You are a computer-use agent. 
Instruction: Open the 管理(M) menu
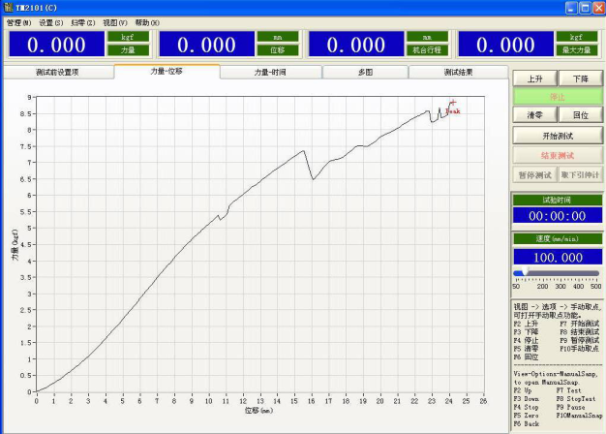point(18,21)
